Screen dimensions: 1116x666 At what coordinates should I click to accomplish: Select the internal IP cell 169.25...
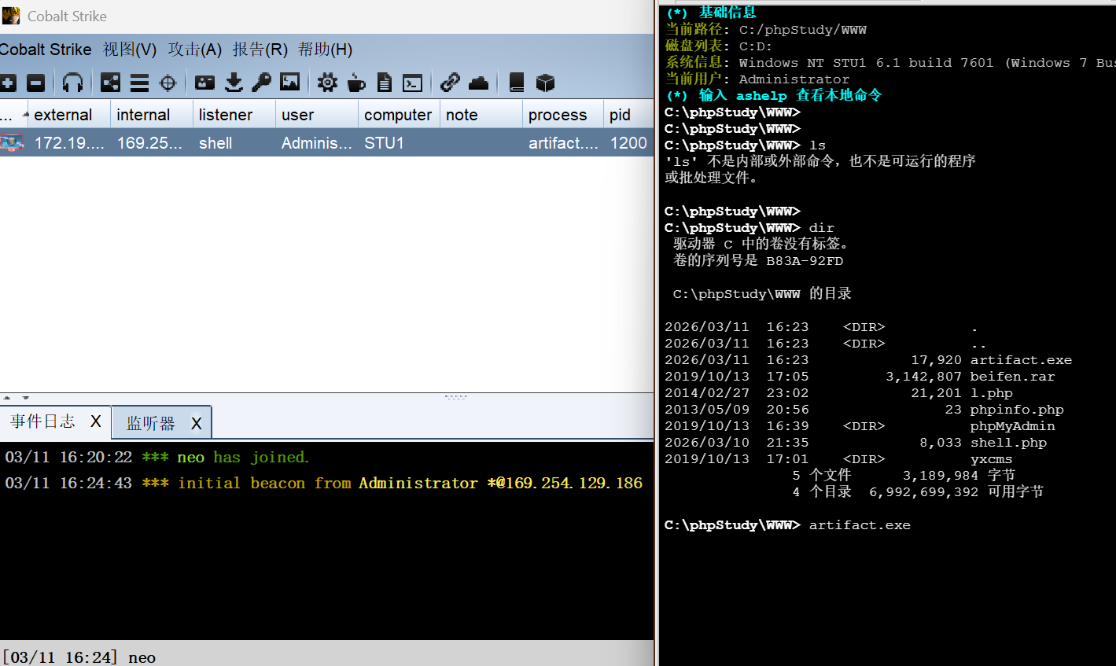click(152, 143)
